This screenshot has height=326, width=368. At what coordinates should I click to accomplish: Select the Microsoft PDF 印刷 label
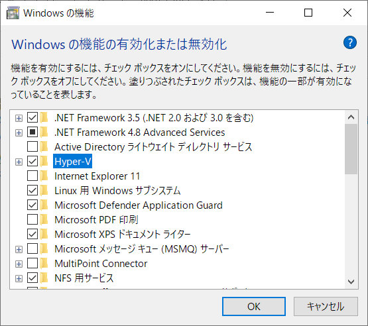(x=96, y=220)
